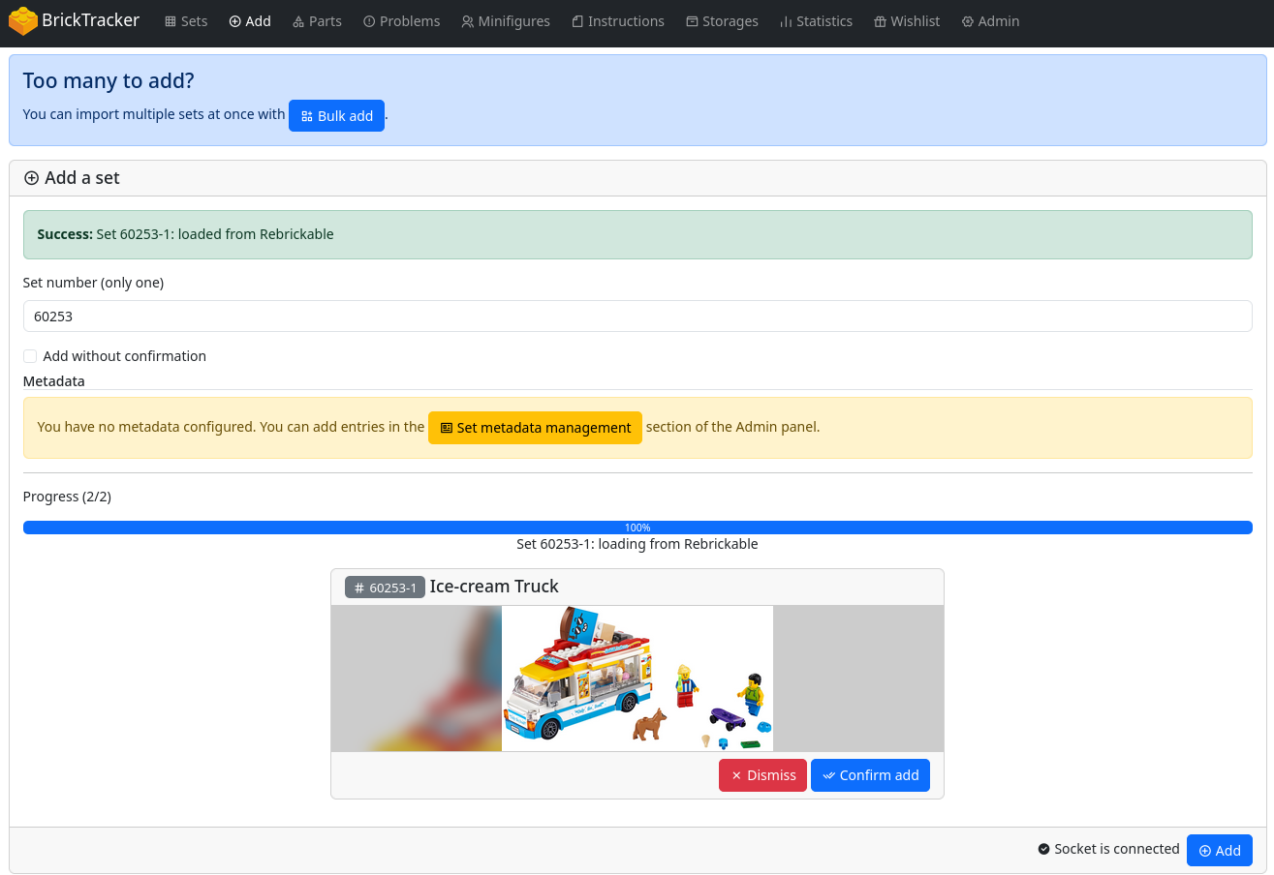Go to Storages
1274x875 pixels.
[x=722, y=21]
